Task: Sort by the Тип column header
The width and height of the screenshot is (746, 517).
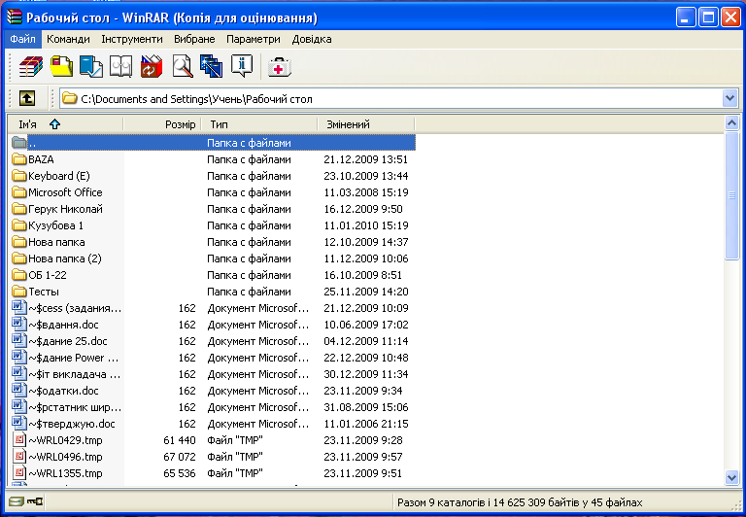Action: tap(261, 124)
